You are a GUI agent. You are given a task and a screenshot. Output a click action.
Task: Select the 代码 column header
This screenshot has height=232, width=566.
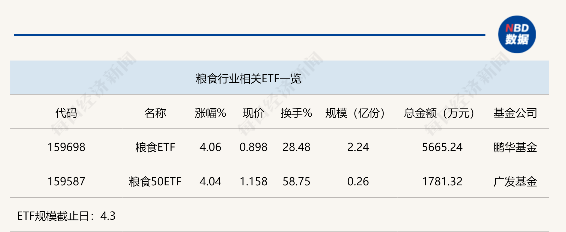(66, 113)
